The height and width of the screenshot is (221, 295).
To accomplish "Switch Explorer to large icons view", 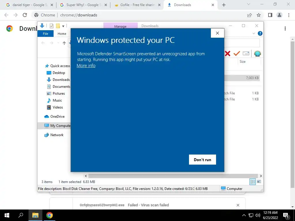I will pos(259,182).
